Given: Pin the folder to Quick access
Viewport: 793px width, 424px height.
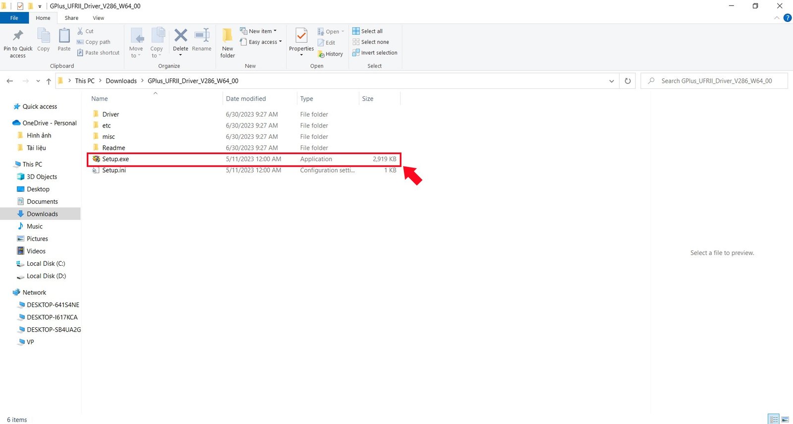Looking at the screenshot, I should point(18,43).
